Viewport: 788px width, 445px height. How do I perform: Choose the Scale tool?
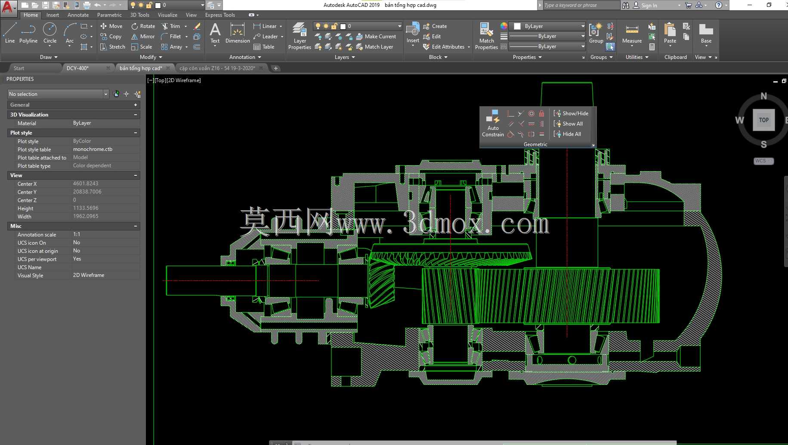coord(142,47)
